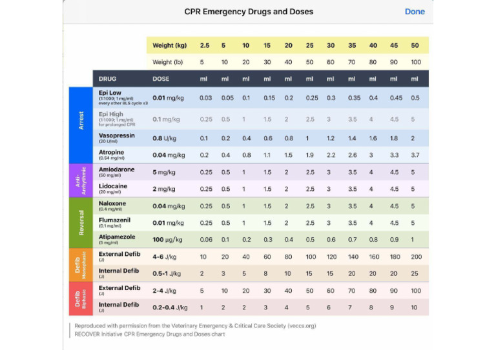
Task: Click the Vasopressin dose '0.8 U/kg'
Action: [x=165, y=138]
